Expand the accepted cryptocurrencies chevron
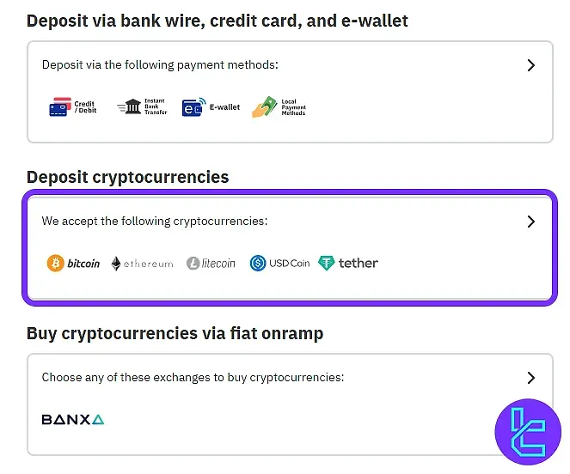The height and width of the screenshot is (474, 570). [x=531, y=222]
